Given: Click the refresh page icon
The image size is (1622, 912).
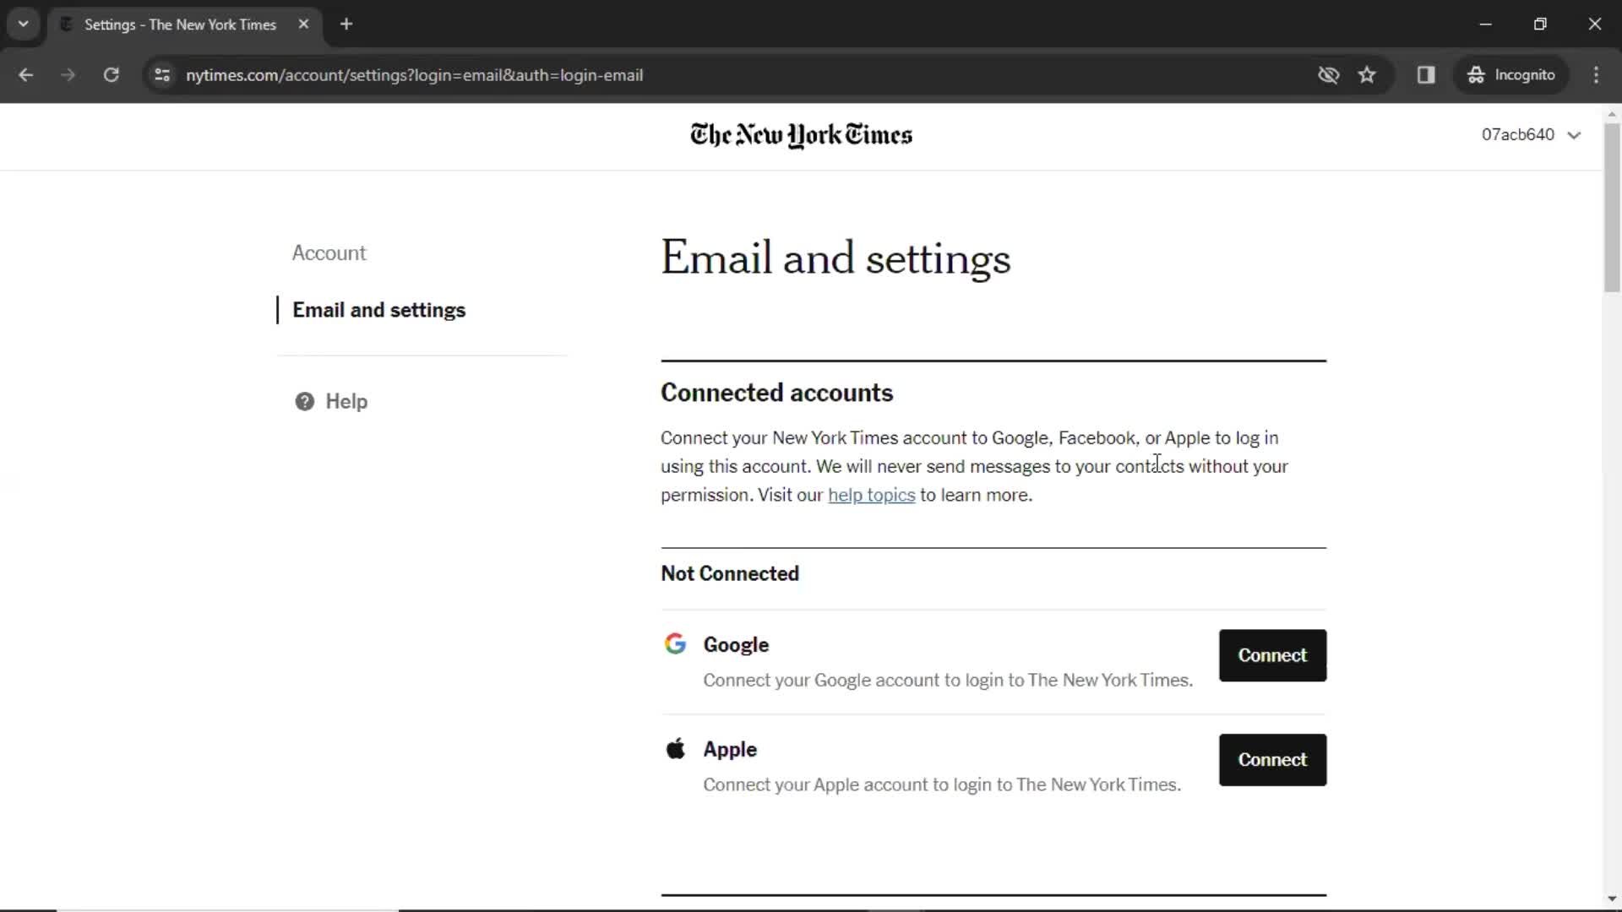Looking at the screenshot, I should click(111, 74).
